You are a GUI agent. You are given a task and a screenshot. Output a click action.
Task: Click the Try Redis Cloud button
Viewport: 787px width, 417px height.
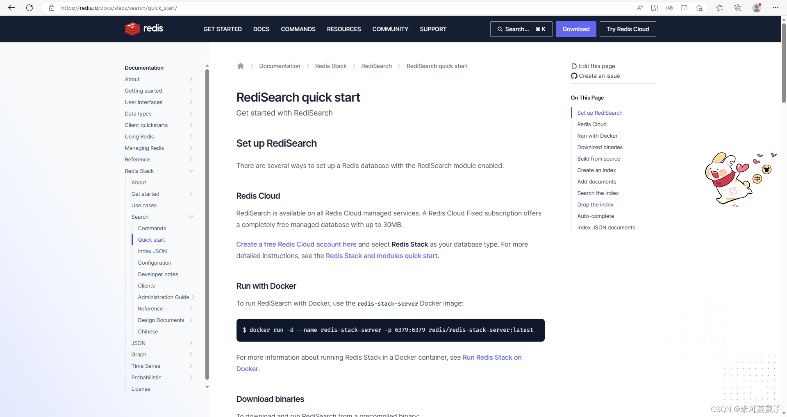click(x=628, y=29)
